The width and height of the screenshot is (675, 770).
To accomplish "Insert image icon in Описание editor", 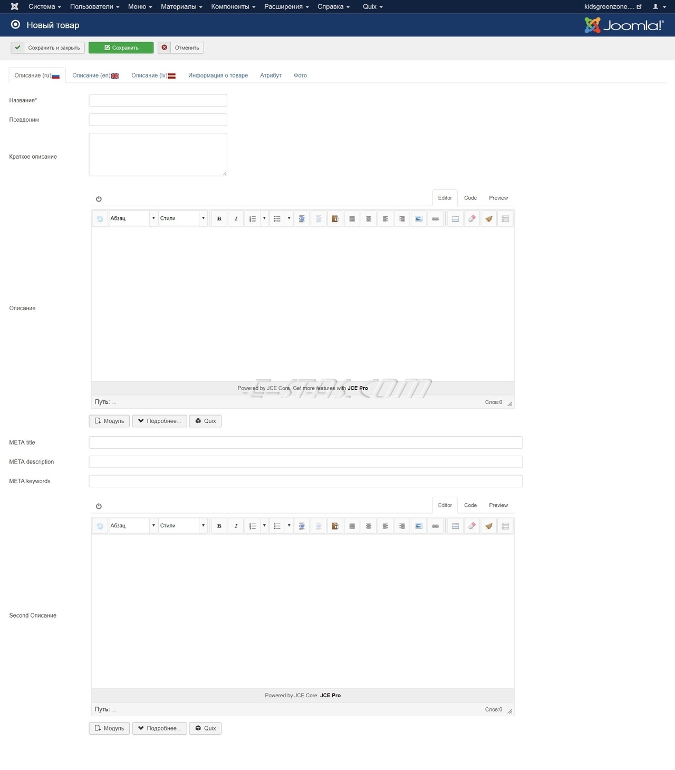I will click(x=419, y=218).
